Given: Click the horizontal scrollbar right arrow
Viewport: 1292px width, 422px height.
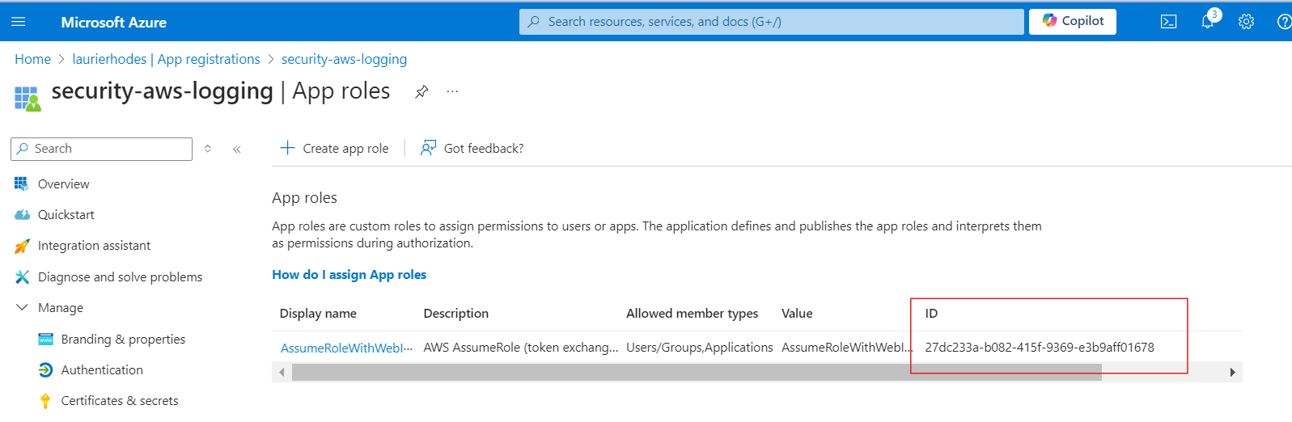Looking at the screenshot, I should tap(1232, 372).
